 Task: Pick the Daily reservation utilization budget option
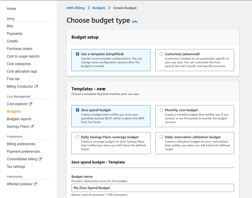[x=161, y=137]
